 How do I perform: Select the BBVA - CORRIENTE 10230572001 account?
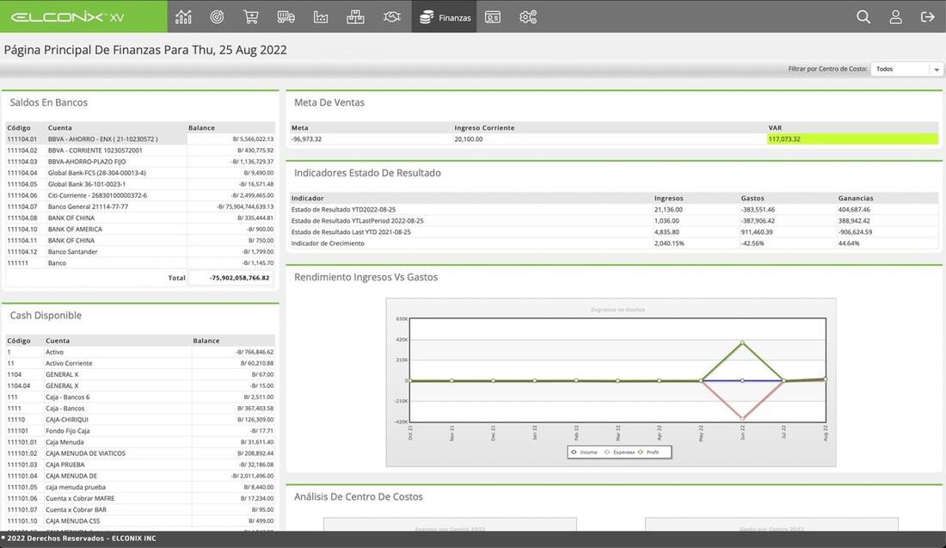click(x=140, y=151)
